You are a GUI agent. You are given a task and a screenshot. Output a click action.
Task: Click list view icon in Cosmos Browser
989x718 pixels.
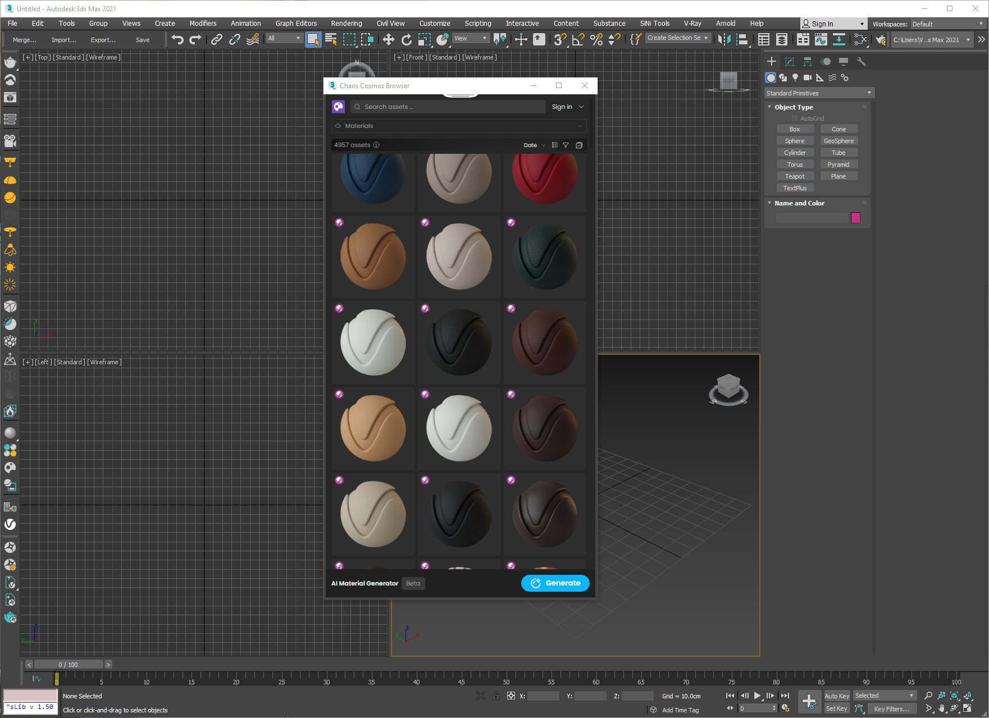click(x=555, y=145)
